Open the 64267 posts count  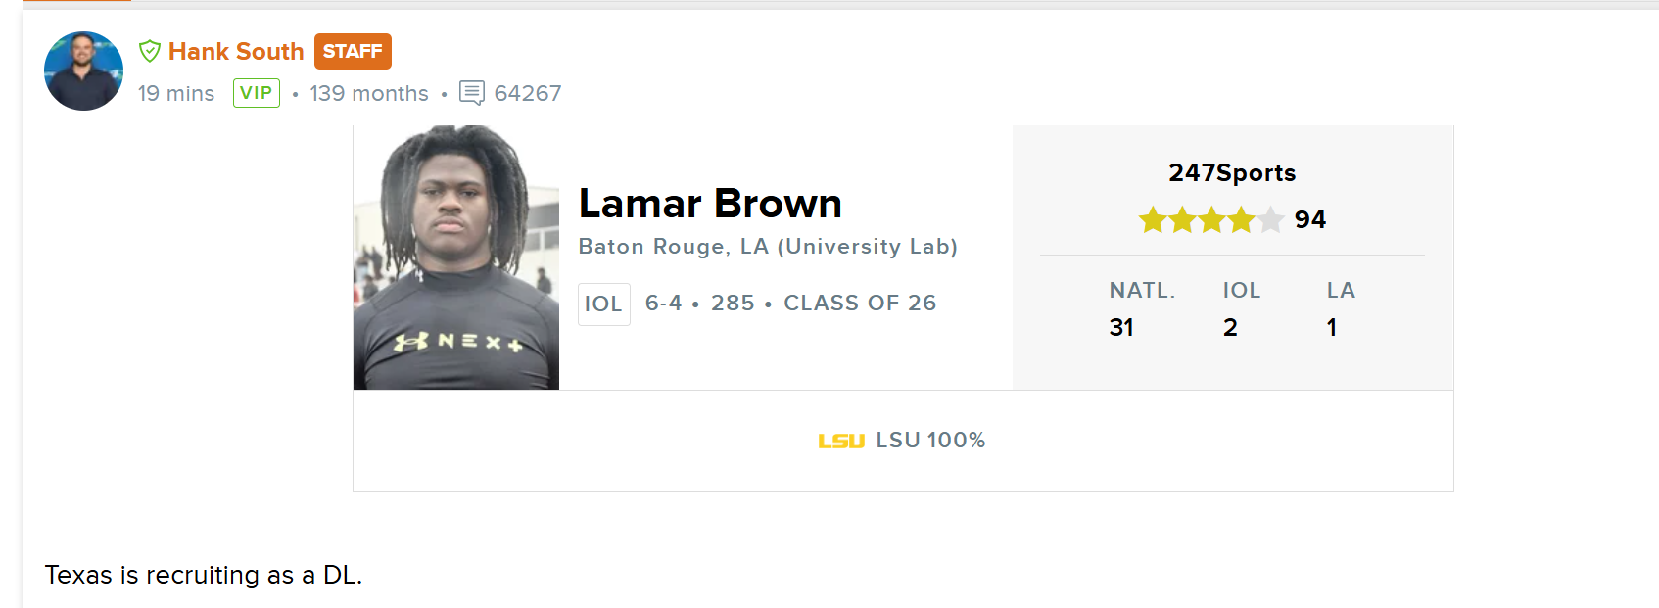pos(528,93)
